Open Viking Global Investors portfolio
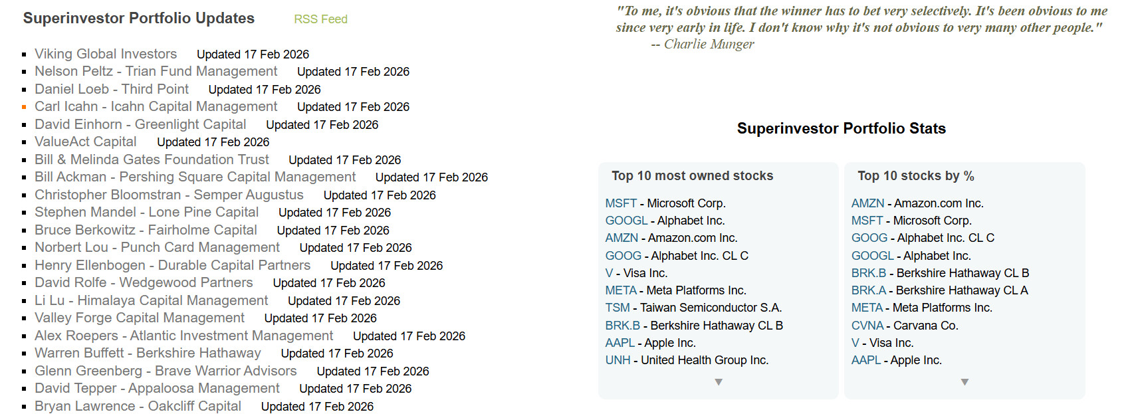The height and width of the screenshot is (414, 1132). [106, 54]
